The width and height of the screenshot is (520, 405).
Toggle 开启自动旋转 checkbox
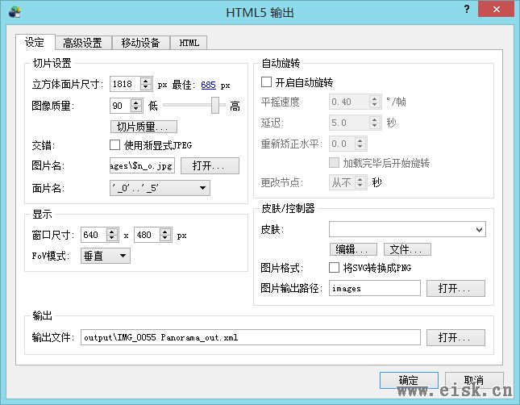coord(267,82)
